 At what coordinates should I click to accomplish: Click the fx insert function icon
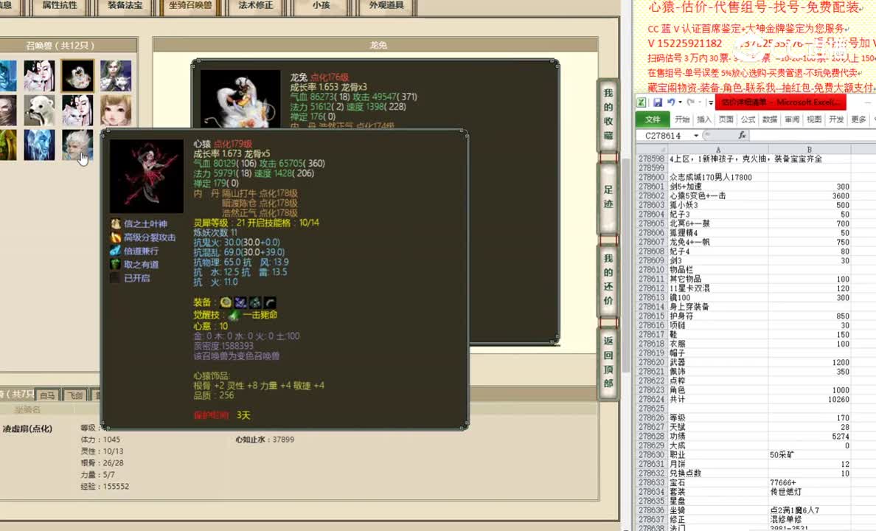click(x=742, y=135)
